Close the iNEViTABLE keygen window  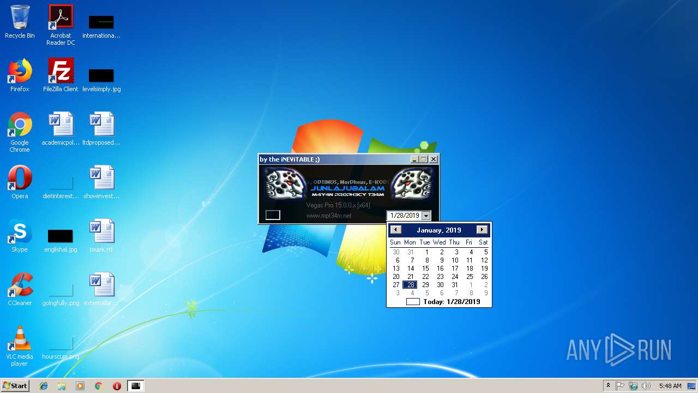434,159
